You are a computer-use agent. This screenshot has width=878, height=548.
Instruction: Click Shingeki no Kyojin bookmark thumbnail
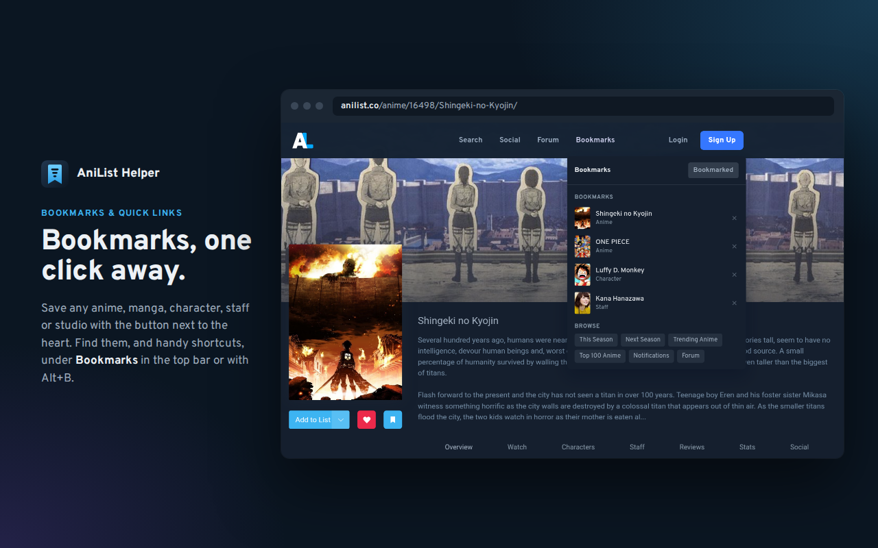tap(582, 218)
